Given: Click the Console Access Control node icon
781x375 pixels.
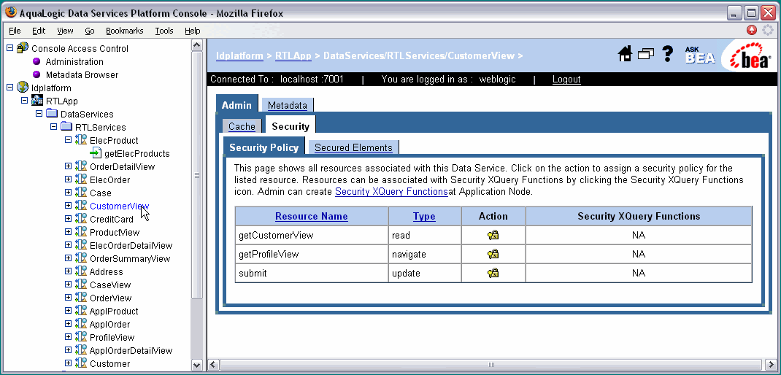Looking at the screenshot, I should point(23,48).
